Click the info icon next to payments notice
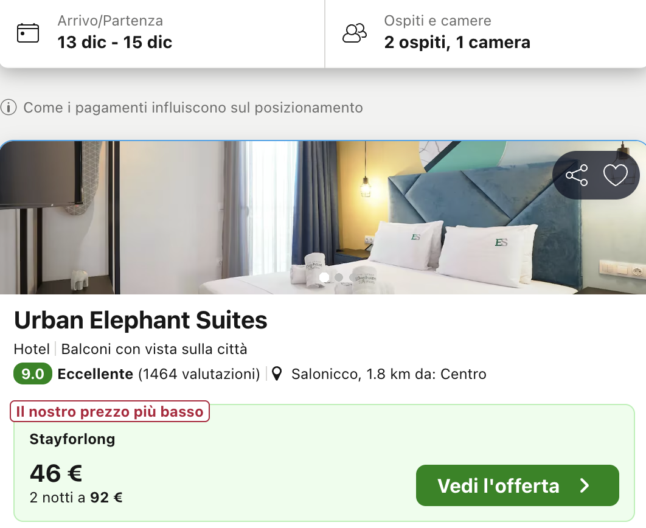This screenshot has width=646, height=528. (x=8, y=108)
